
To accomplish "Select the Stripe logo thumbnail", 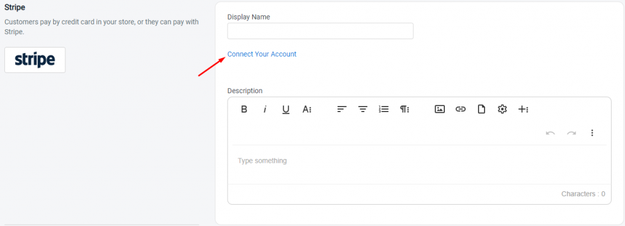I will pos(35,60).
